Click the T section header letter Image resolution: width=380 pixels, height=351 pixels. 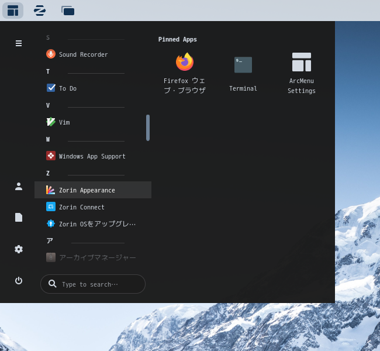coord(48,71)
